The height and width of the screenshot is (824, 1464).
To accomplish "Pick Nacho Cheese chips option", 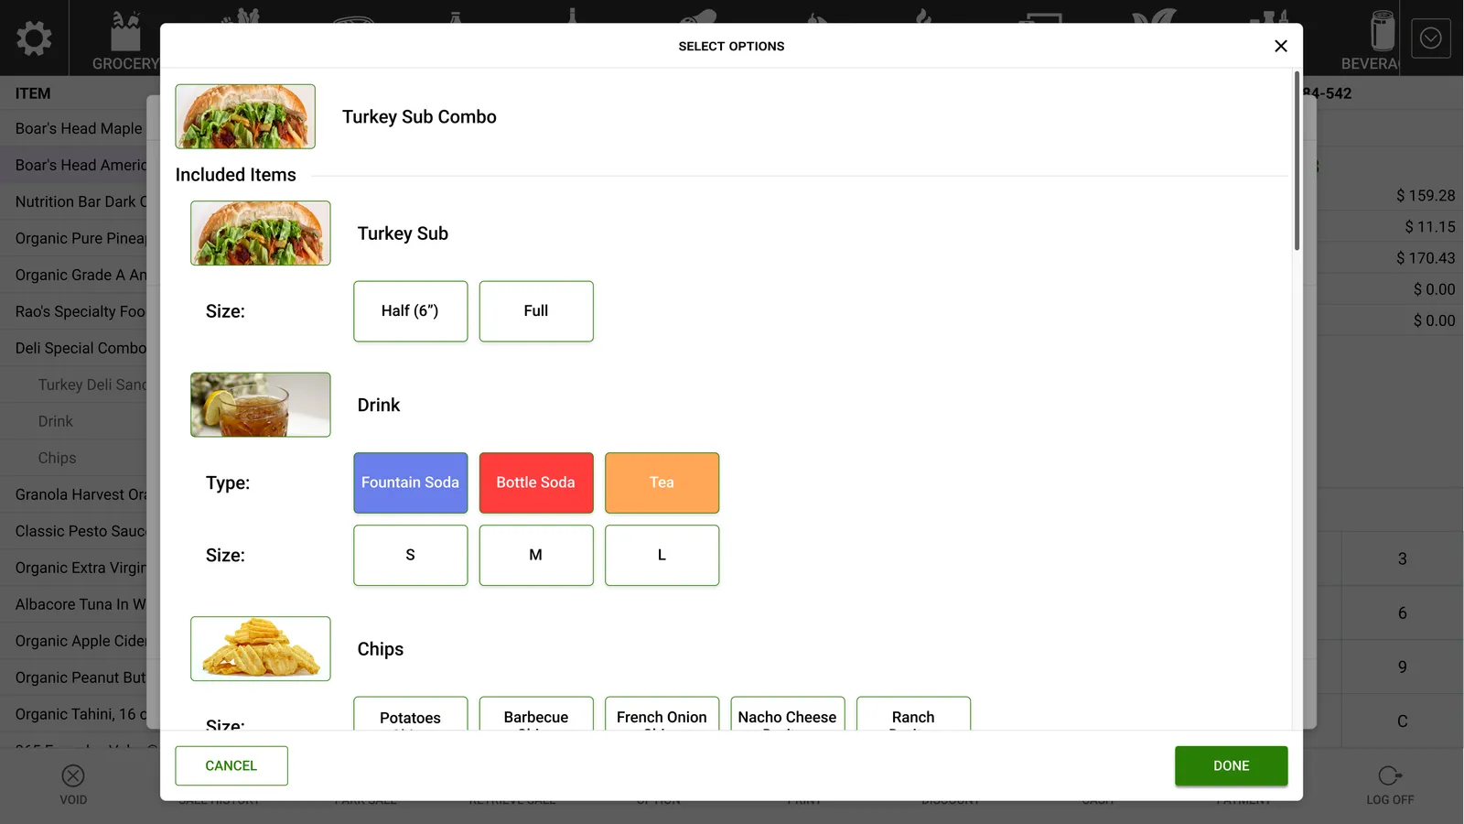I will (787, 714).
